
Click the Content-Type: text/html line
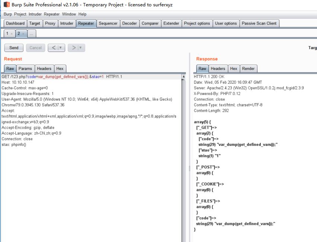pyautogui.click(x=228, y=105)
